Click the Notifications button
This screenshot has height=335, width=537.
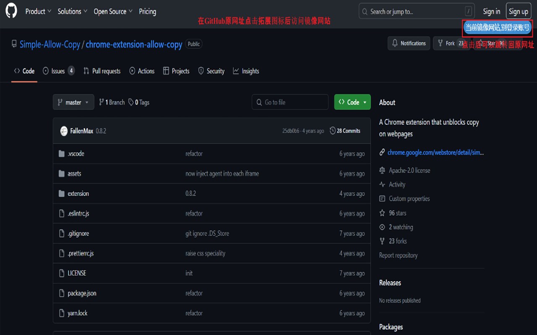(x=409, y=43)
